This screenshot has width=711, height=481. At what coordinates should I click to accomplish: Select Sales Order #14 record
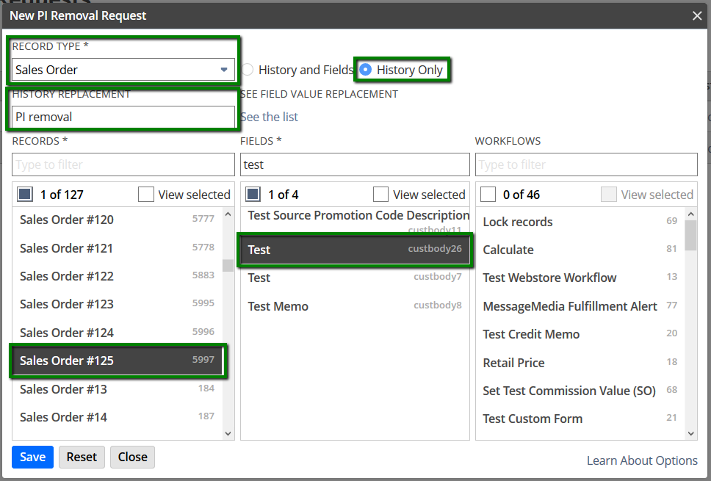click(x=117, y=417)
